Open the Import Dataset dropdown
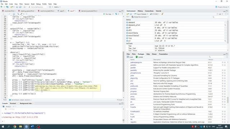 click(x=141, y=14)
